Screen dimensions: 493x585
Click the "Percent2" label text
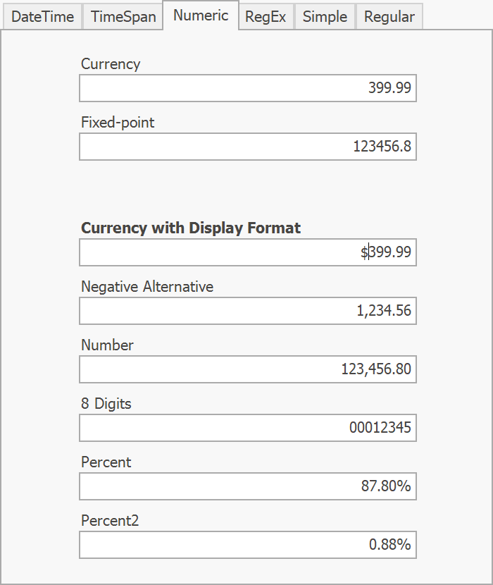click(110, 520)
